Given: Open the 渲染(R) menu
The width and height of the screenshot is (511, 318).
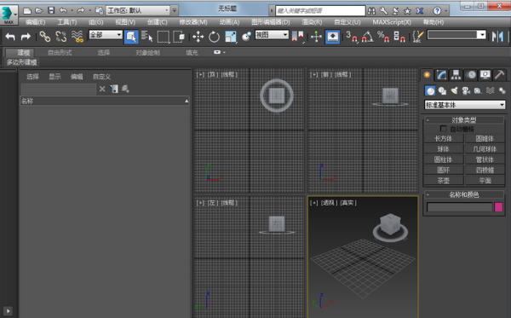Looking at the screenshot, I should tap(312, 22).
